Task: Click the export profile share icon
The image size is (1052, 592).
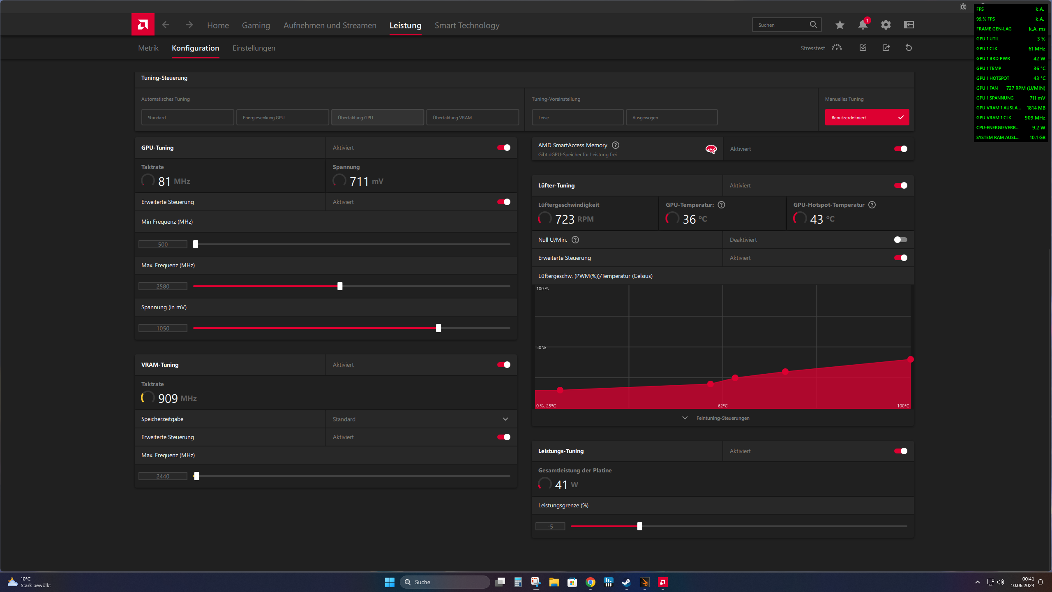Action: point(886,48)
